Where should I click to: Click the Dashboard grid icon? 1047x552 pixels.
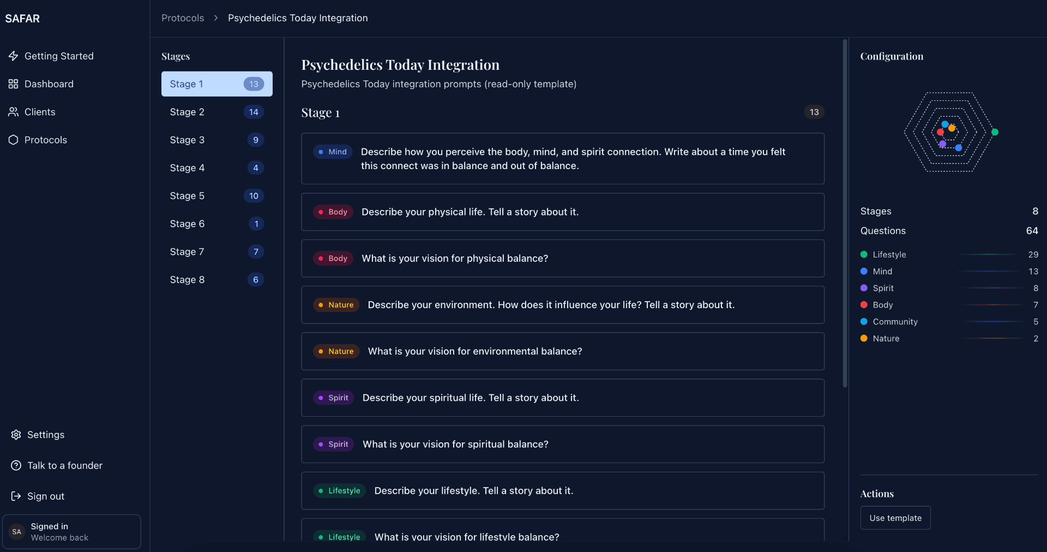[x=14, y=84]
